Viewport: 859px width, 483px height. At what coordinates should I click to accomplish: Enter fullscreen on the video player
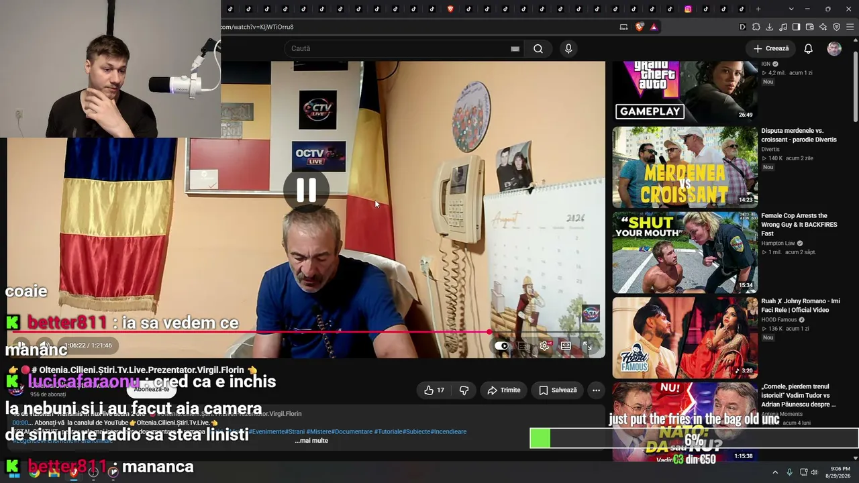tap(587, 345)
